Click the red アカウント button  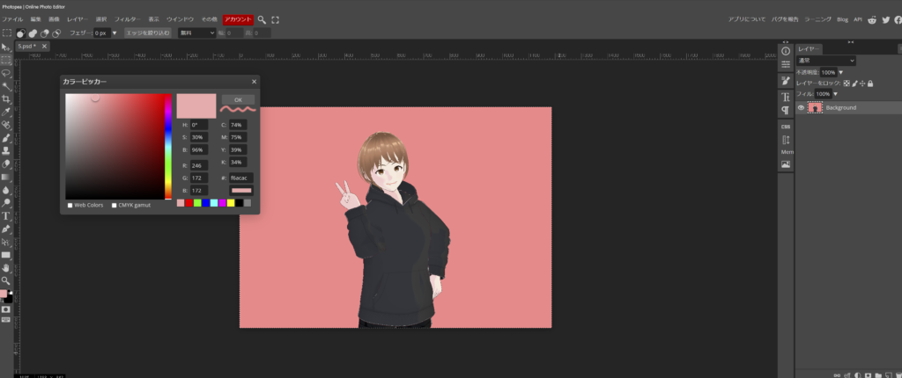point(237,18)
